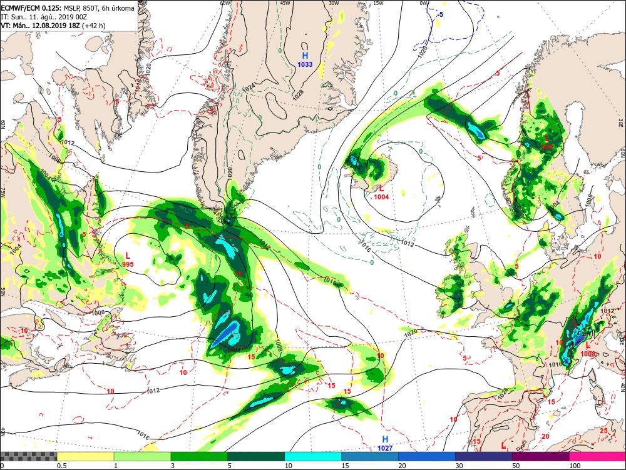626x470 pixels.
Task: Click the dark indigo 30–50 mm legend swatch
Action: click(x=483, y=456)
